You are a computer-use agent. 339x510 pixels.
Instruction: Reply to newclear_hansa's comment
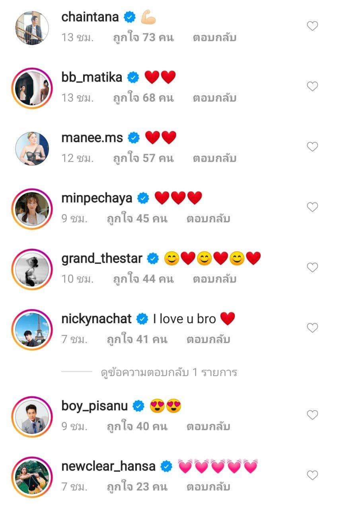208,487
